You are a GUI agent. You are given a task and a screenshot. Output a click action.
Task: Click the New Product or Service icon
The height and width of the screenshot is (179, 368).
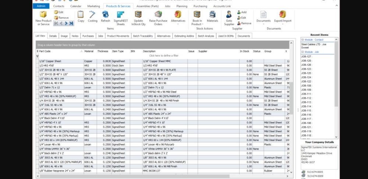point(43,15)
